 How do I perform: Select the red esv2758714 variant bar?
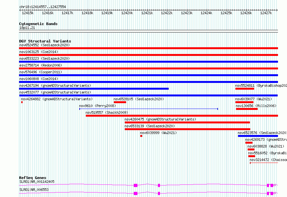148,68
